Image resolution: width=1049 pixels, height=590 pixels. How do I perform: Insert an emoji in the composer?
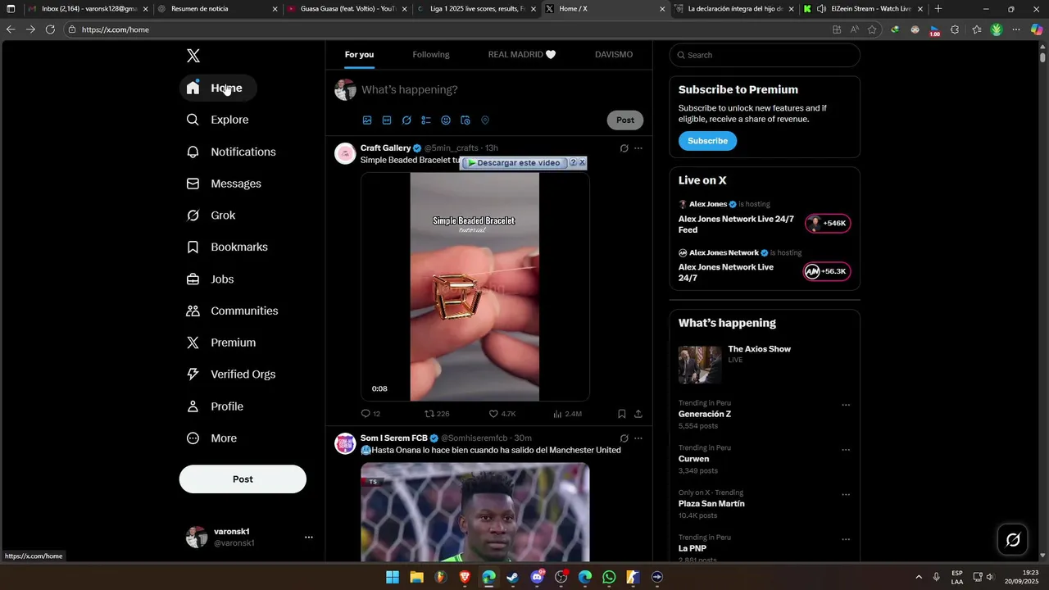click(446, 120)
